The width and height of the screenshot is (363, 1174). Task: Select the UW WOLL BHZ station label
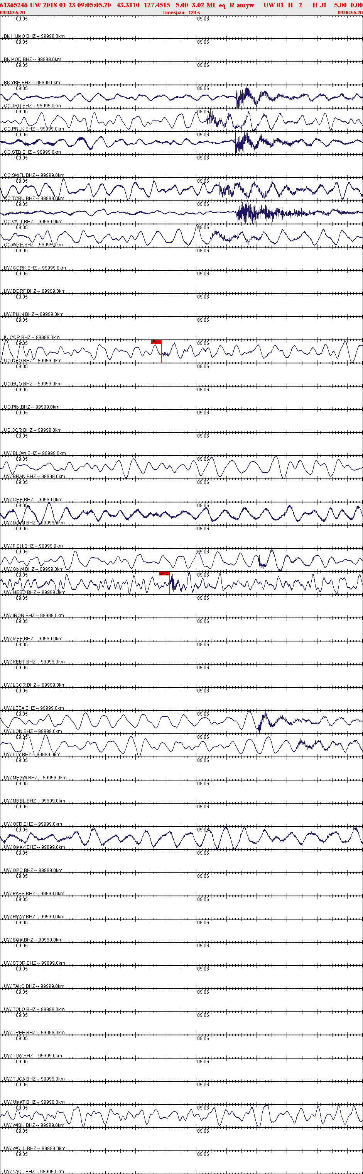[35, 1149]
